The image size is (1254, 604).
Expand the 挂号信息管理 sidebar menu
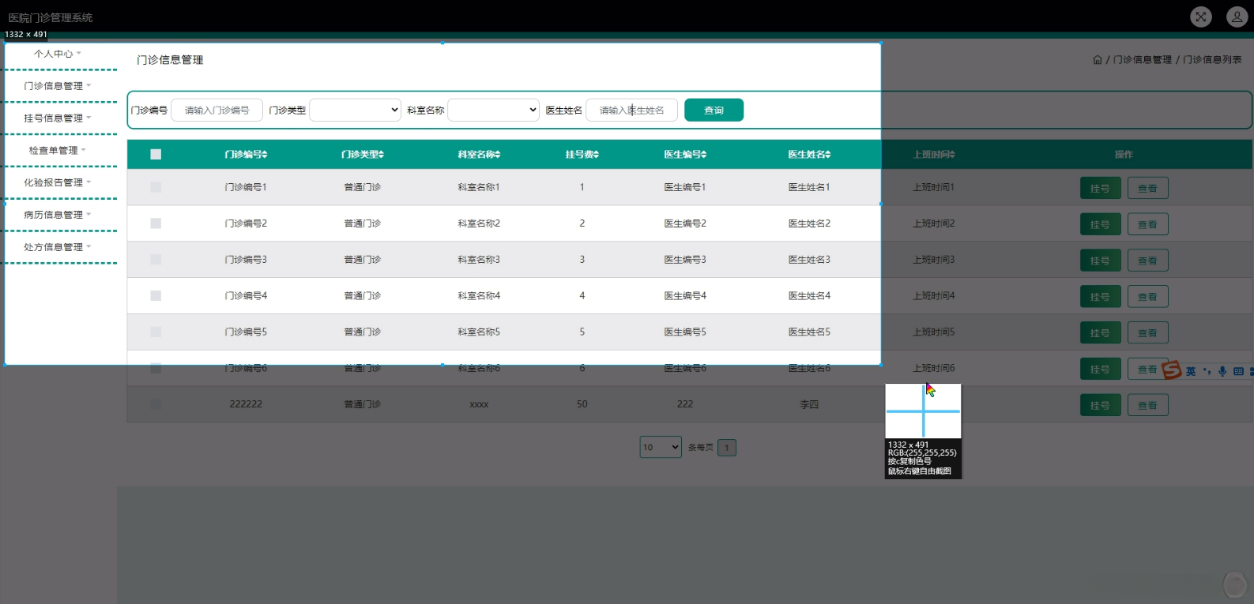(x=58, y=118)
